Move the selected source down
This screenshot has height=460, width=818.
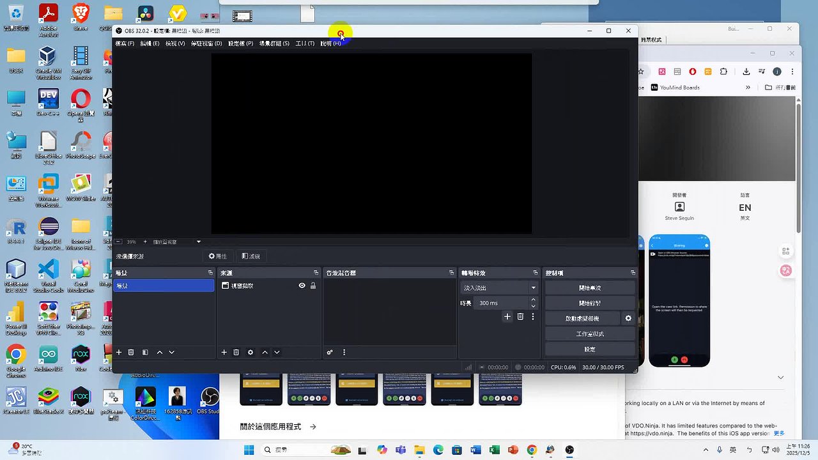pyautogui.click(x=277, y=352)
